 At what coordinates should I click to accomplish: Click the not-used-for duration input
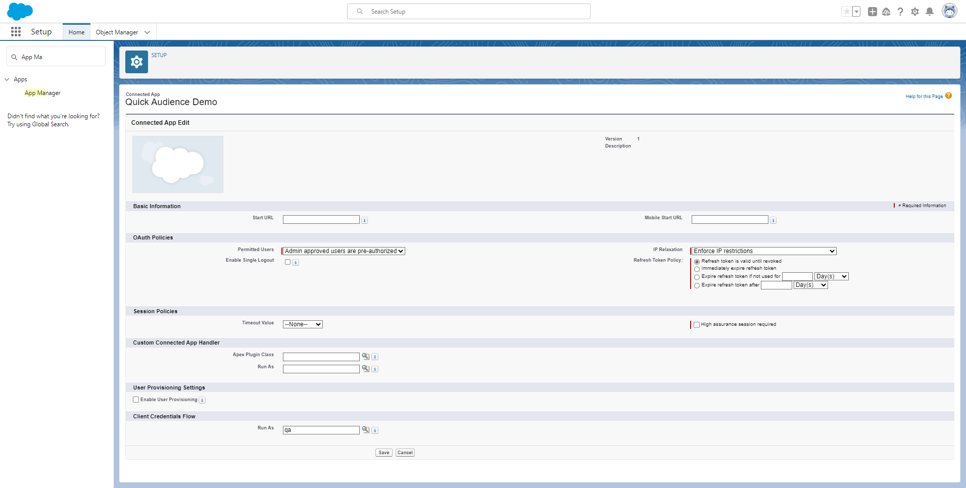797,276
